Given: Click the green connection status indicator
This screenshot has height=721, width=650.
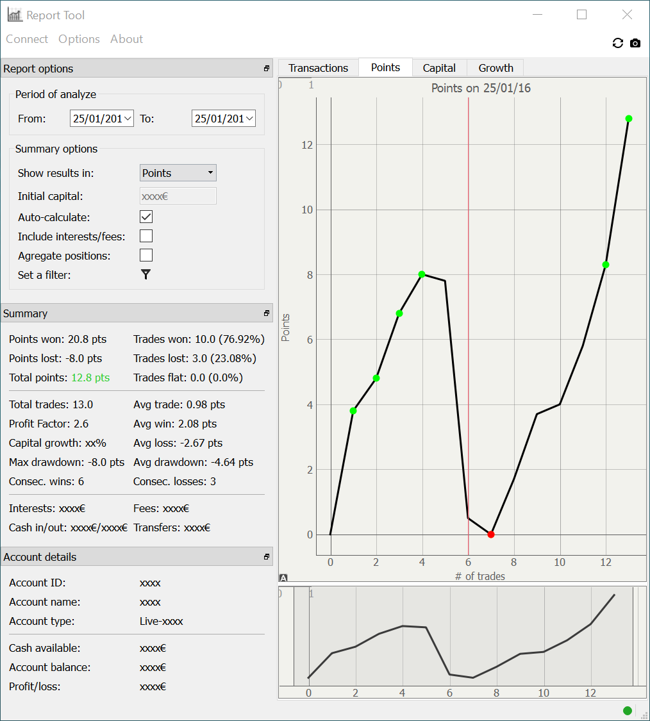Looking at the screenshot, I should tap(627, 711).
